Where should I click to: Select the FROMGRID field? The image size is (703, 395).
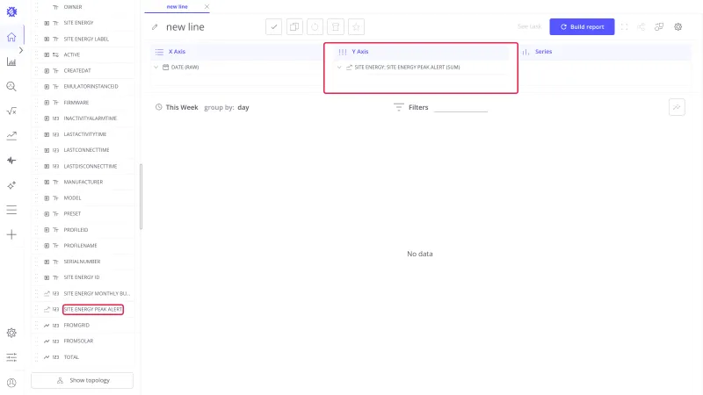tap(76, 325)
